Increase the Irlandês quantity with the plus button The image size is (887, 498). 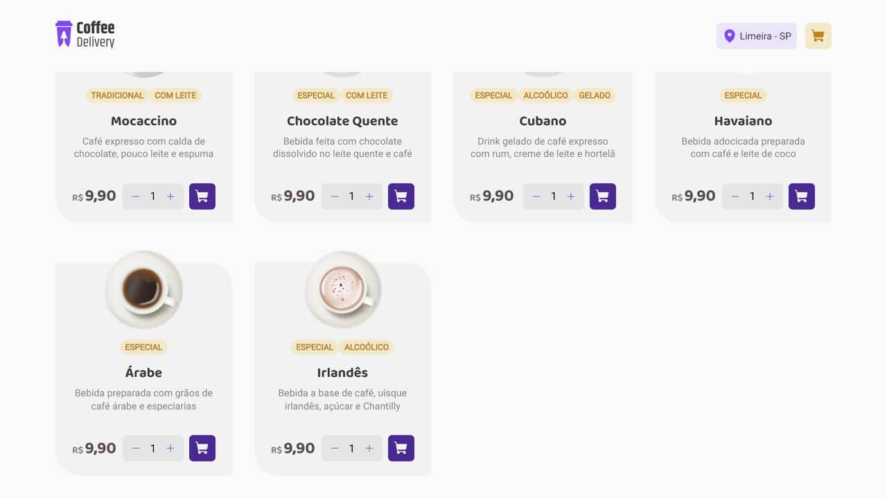(369, 448)
